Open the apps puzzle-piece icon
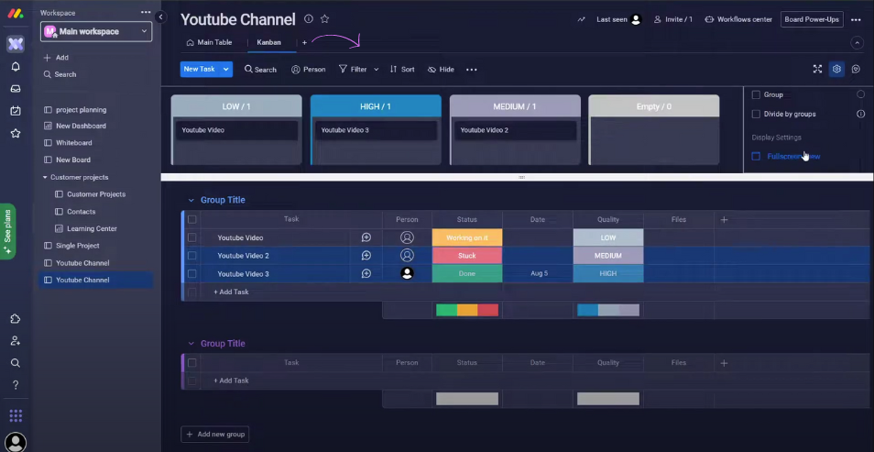The image size is (874, 452). (16, 319)
